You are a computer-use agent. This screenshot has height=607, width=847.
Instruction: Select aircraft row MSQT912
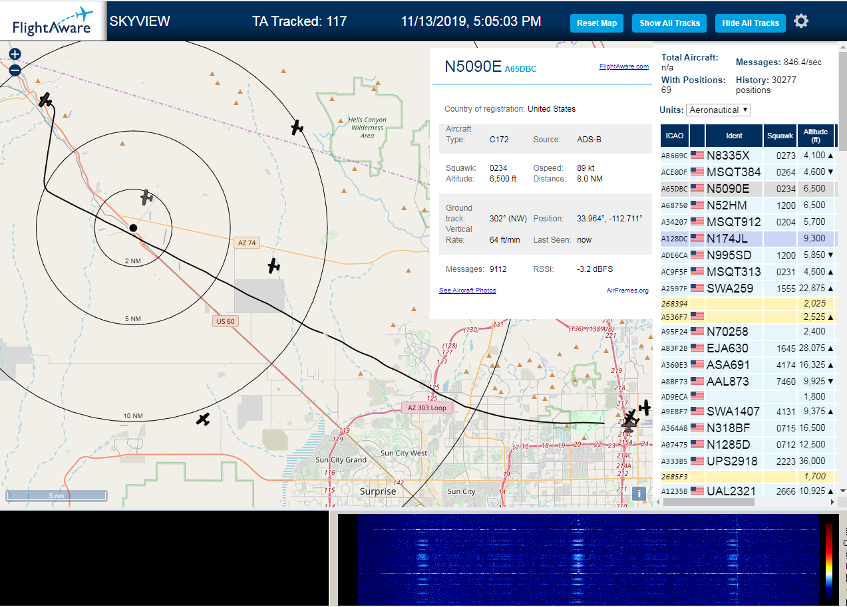click(749, 222)
